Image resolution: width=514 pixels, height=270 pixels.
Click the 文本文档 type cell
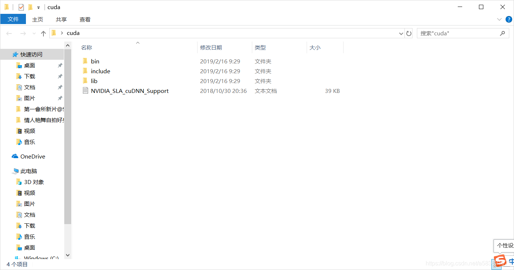pos(266,91)
